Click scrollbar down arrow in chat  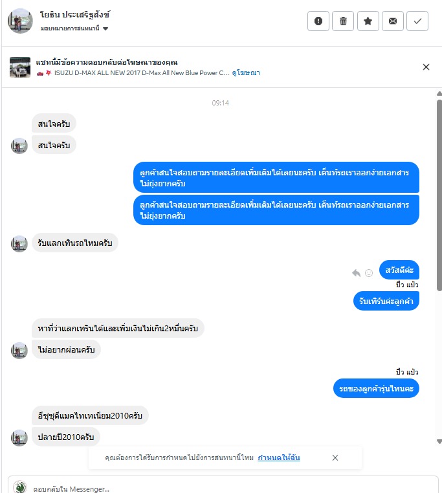point(439,441)
